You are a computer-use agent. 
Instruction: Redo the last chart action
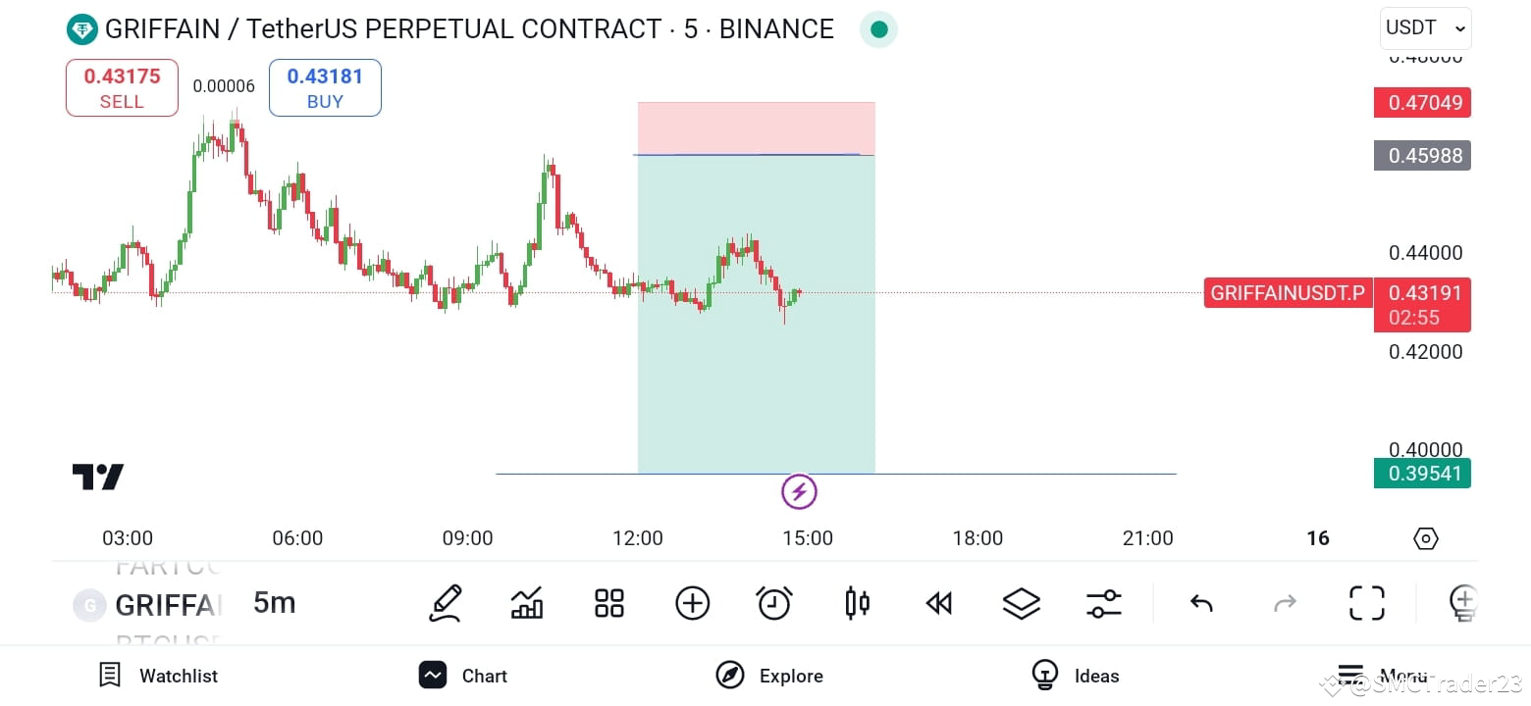tap(1285, 603)
